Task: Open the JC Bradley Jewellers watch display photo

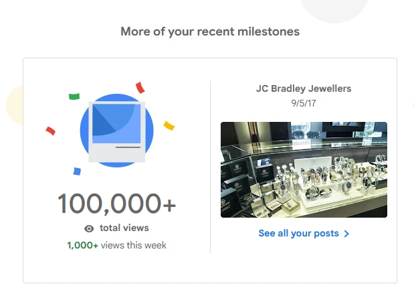Action: point(304,170)
